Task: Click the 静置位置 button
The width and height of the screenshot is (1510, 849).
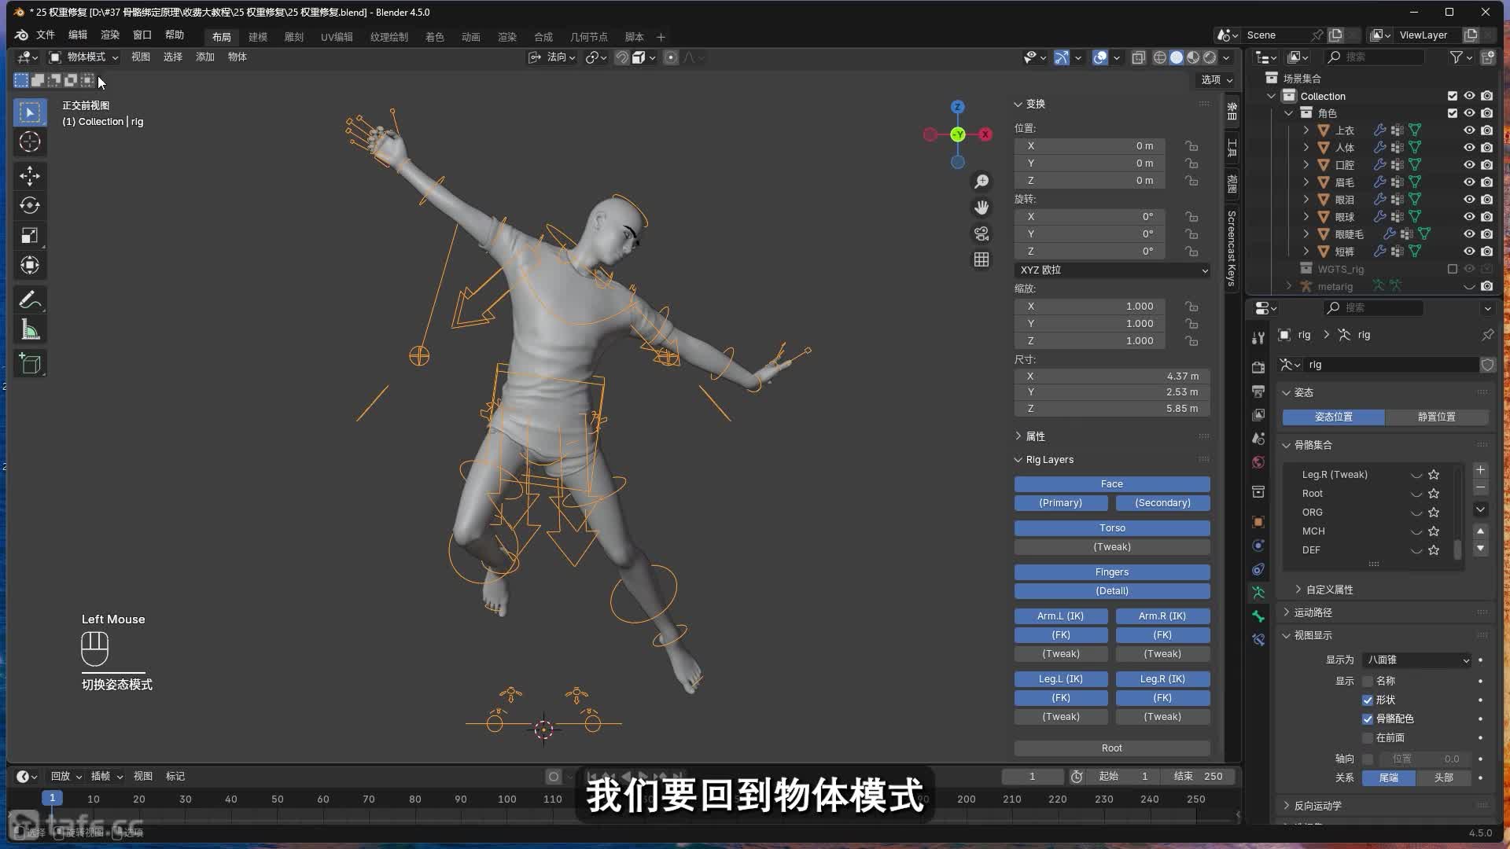Action: click(x=1436, y=417)
